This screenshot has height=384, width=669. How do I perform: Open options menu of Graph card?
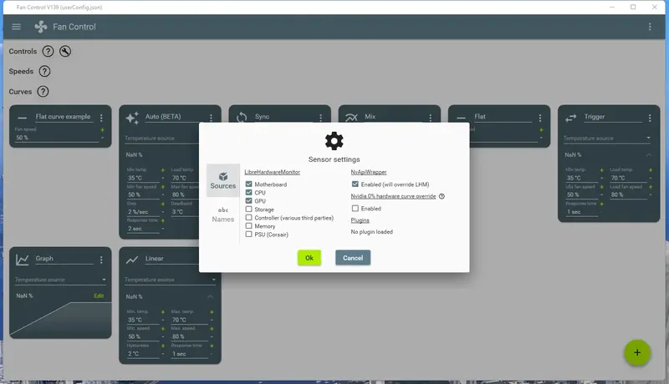[101, 260]
